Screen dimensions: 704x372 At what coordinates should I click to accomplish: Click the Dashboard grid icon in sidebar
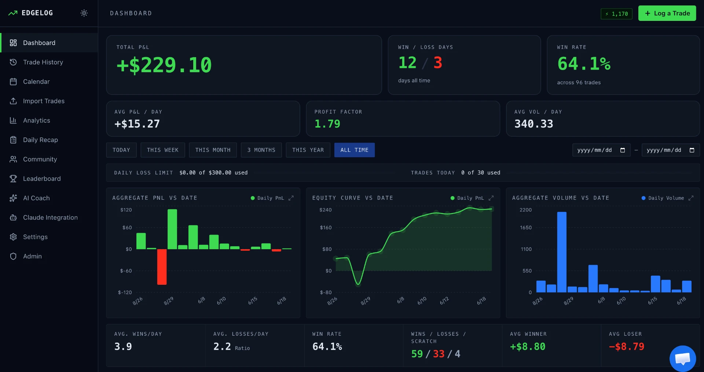pyautogui.click(x=13, y=43)
